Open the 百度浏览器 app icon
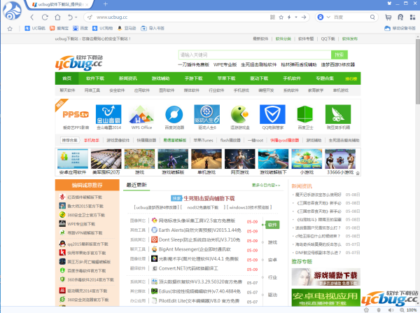420x313 pixels. click(x=174, y=114)
